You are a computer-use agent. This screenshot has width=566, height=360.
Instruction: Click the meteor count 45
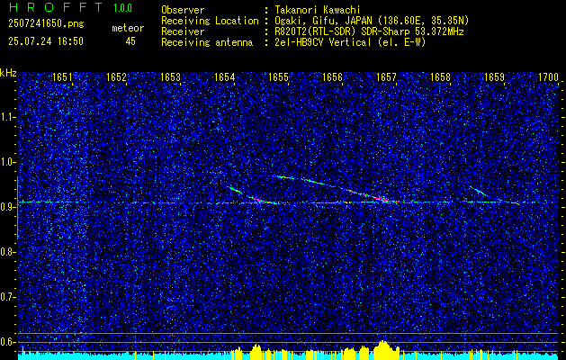(130, 41)
